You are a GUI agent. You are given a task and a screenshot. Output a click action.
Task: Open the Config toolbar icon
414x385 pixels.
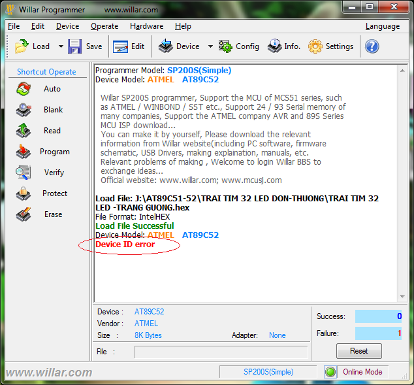[225, 46]
